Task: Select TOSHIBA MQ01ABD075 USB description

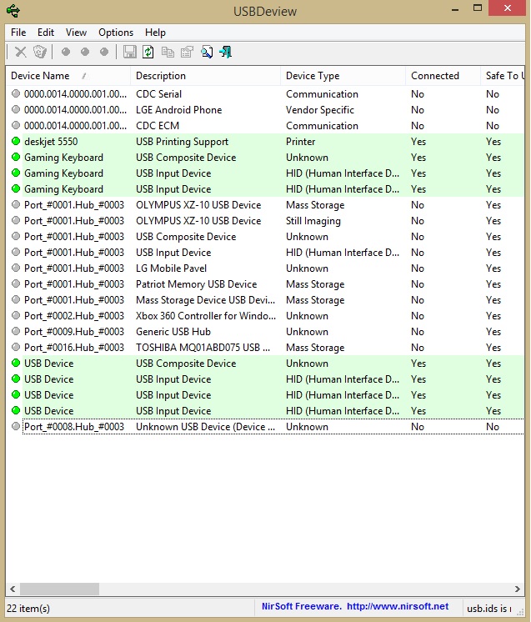Action: tap(203, 348)
